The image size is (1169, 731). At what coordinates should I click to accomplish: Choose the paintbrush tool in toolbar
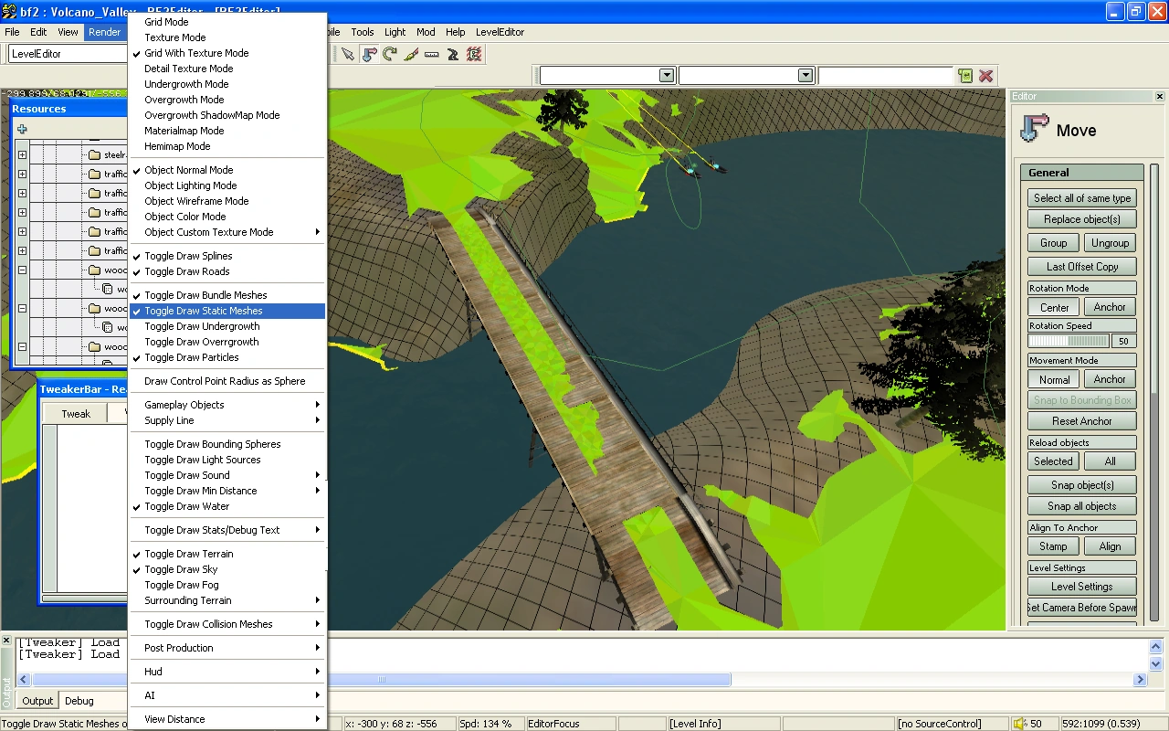pyautogui.click(x=411, y=54)
